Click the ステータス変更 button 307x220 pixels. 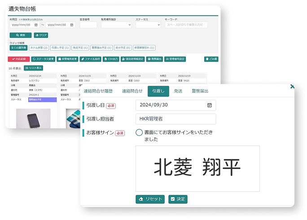point(44,59)
